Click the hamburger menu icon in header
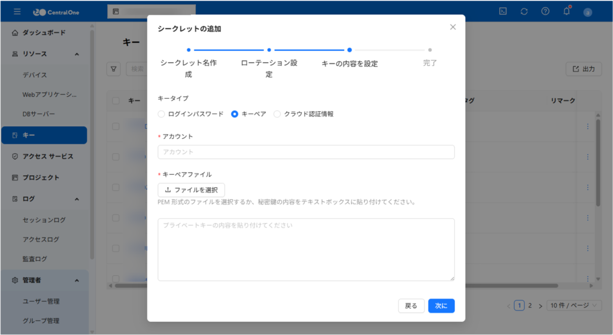This screenshot has width=613, height=335. tap(17, 11)
